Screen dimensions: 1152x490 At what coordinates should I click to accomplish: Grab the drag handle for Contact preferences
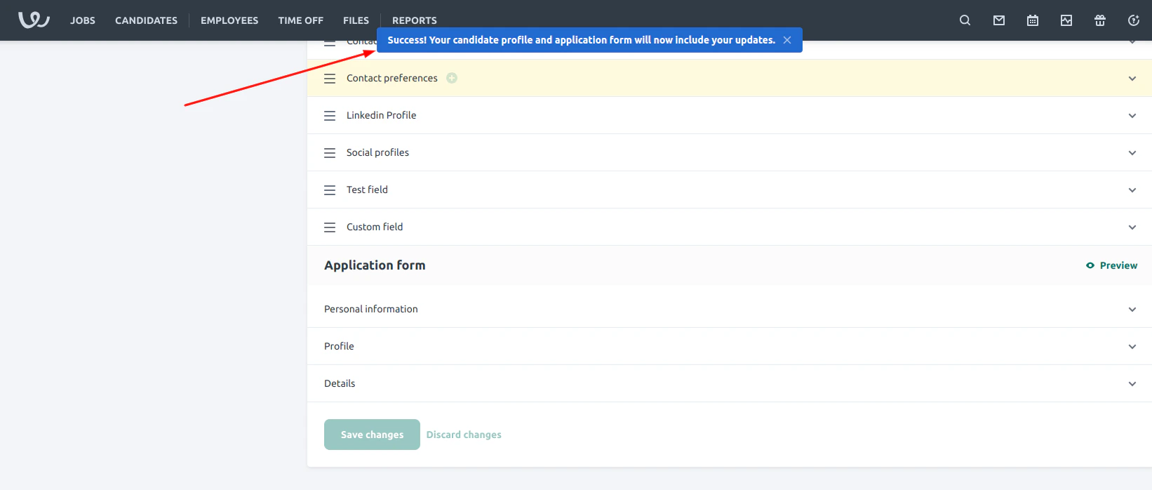tap(330, 79)
